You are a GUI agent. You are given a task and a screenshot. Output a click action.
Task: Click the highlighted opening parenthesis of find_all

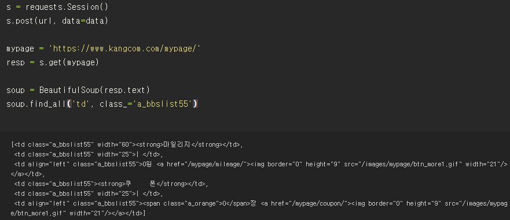click(69, 104)
